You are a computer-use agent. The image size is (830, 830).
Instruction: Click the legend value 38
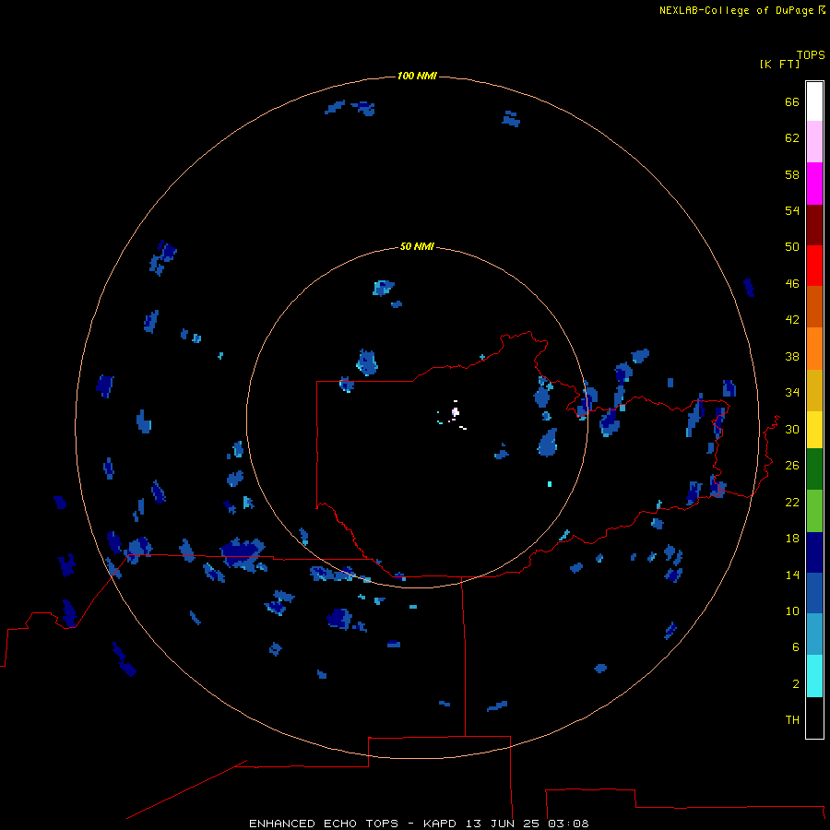[x=792, y=356]
